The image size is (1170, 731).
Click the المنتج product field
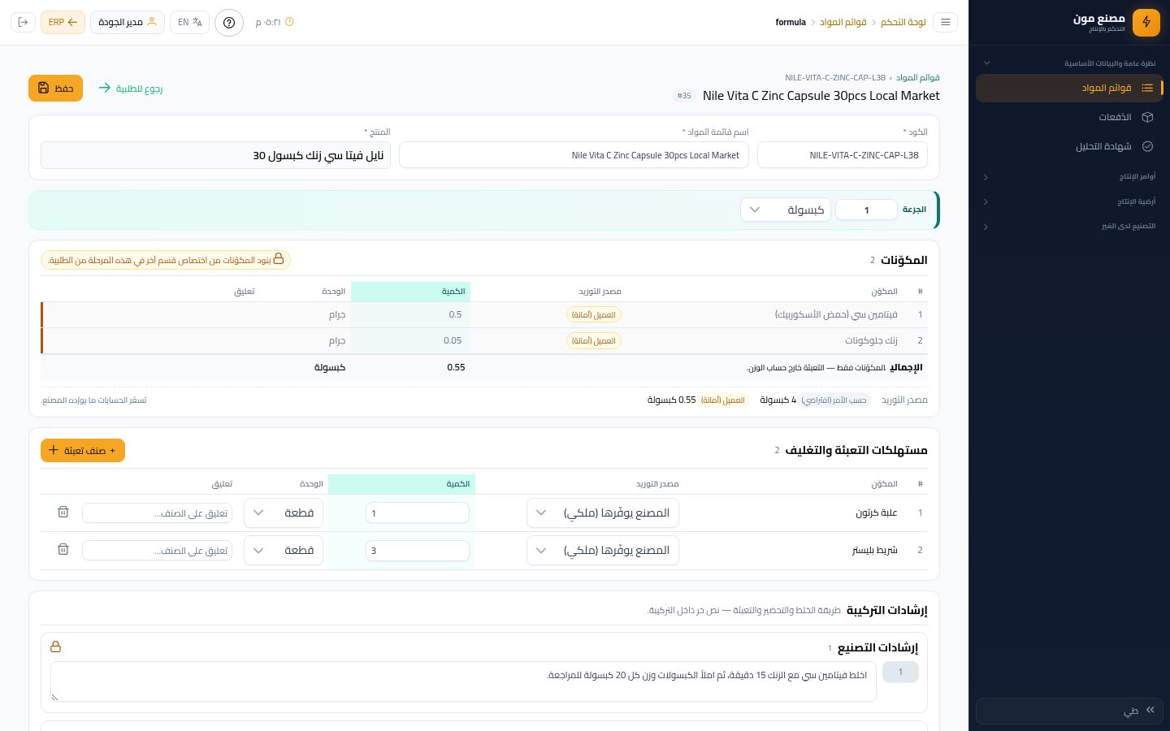click(215, 155)
